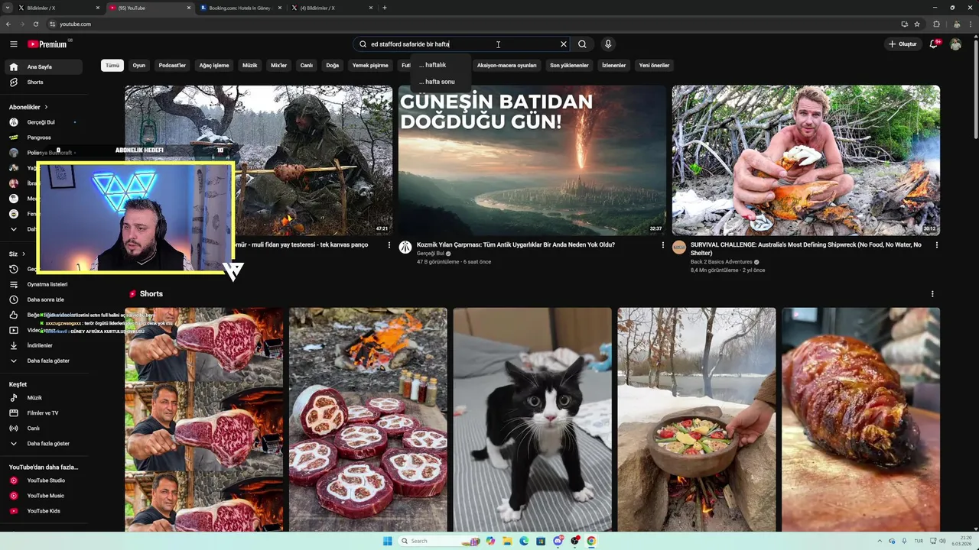The width and height of the screenshot is (979, 550).
Task: Open options menu for Kozmik Yılan video
Action: tap(663, 245)
